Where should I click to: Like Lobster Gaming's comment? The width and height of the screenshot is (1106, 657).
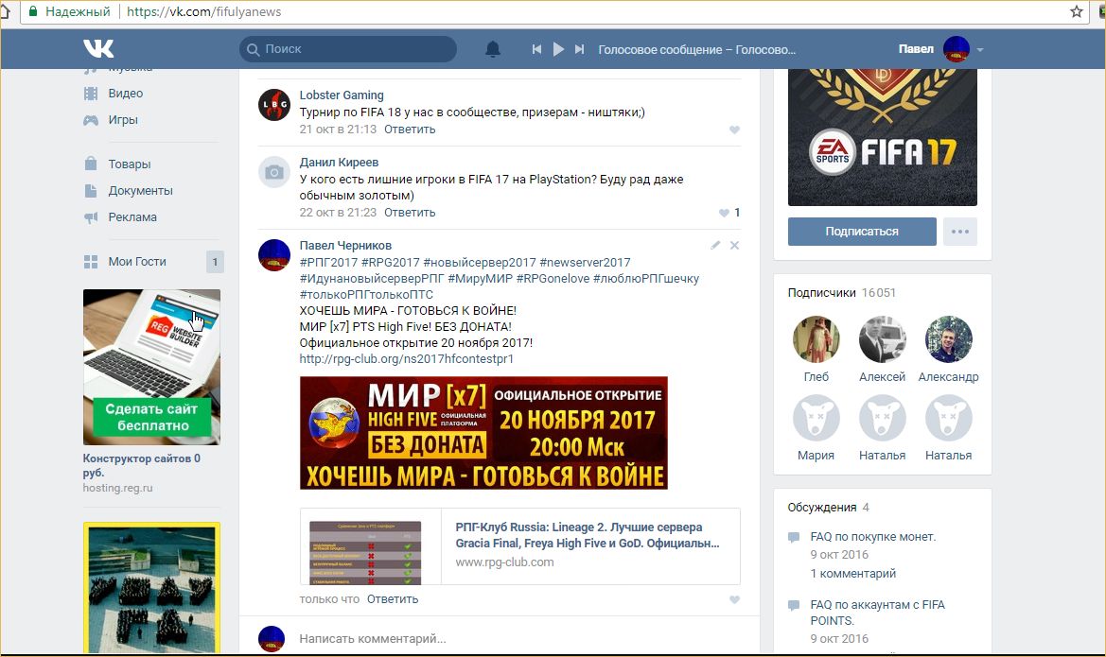[x=734, y=130]
